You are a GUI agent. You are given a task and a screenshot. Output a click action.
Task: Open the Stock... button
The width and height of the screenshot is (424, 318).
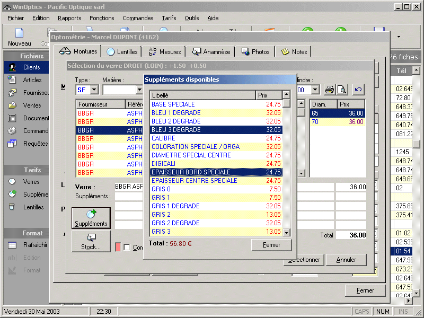pos(91,241)
